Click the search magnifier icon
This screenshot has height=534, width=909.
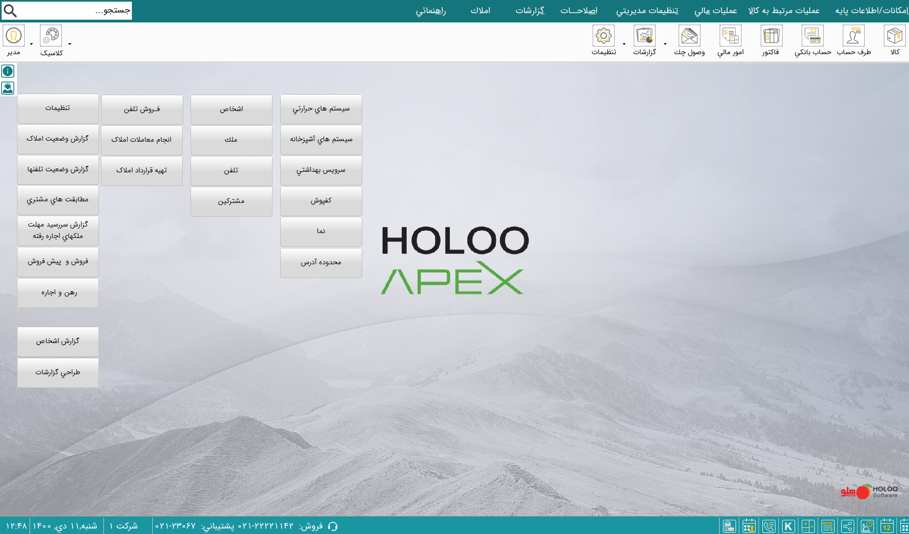tap(10, 10)
